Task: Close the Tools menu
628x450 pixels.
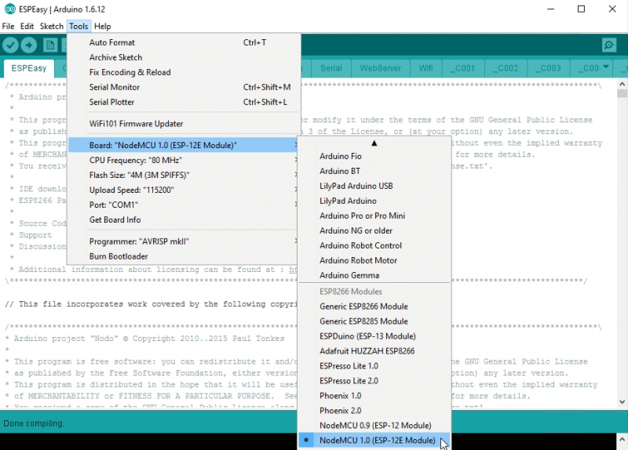Action: click(x=78, y=27)
